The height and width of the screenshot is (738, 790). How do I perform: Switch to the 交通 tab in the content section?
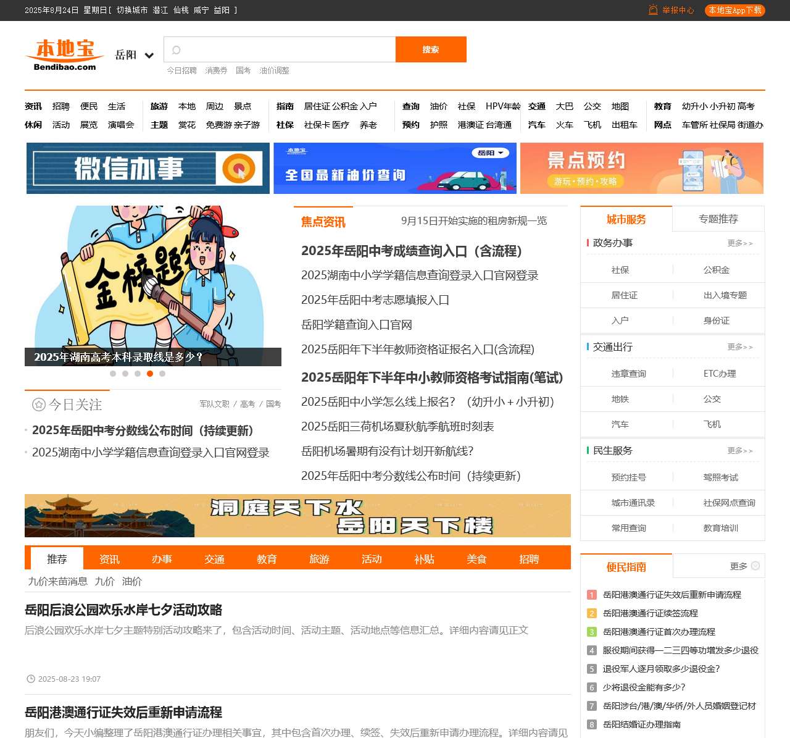pos(214,559)
